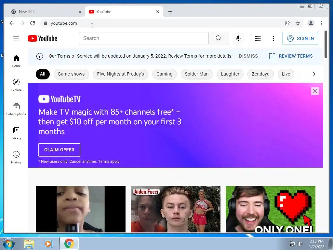333x250 pixels.
Task: Select Five Nights at Freddy's chip
Action: (120, 74)
